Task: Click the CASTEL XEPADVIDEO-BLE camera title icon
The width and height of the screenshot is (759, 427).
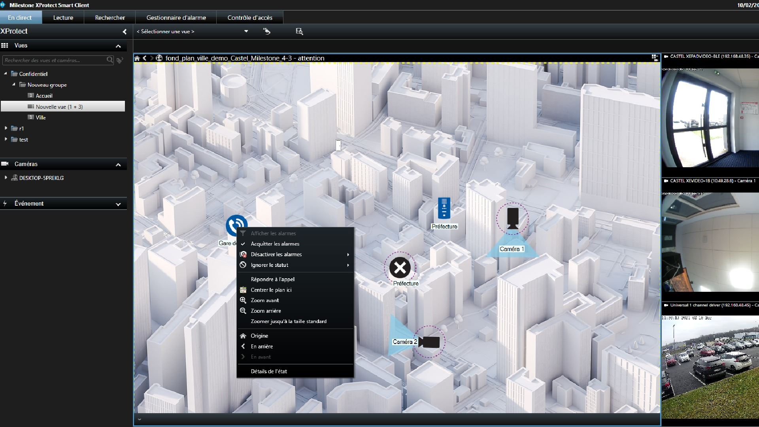Action: (x=666, y=57)
